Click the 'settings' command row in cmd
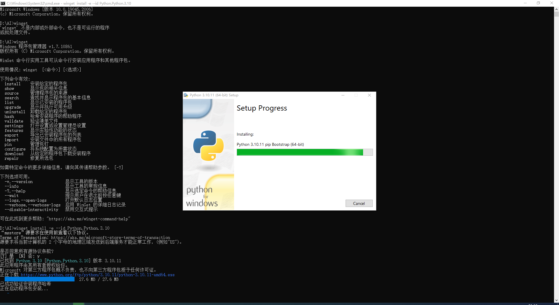Viewport: 559px width, 305px height. pos(45,126)
